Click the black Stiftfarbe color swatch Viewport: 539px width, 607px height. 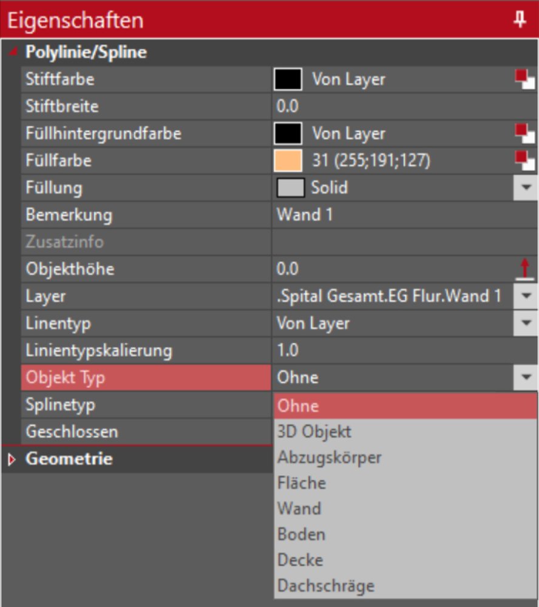pos(288,80)
